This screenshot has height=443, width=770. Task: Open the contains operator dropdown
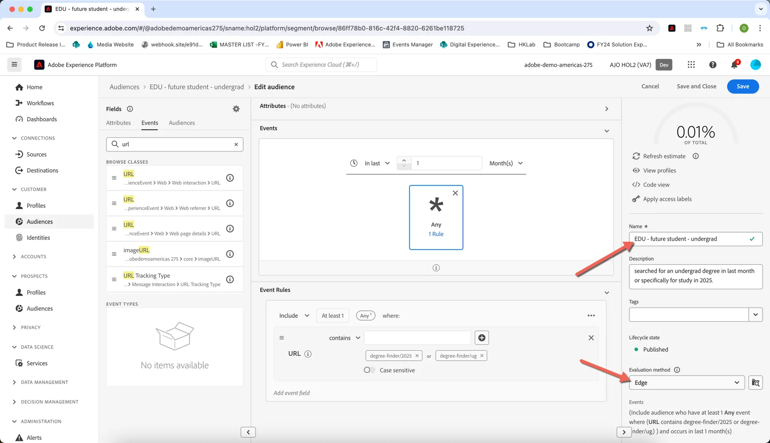pyautogui.click(x=344, y=338)
